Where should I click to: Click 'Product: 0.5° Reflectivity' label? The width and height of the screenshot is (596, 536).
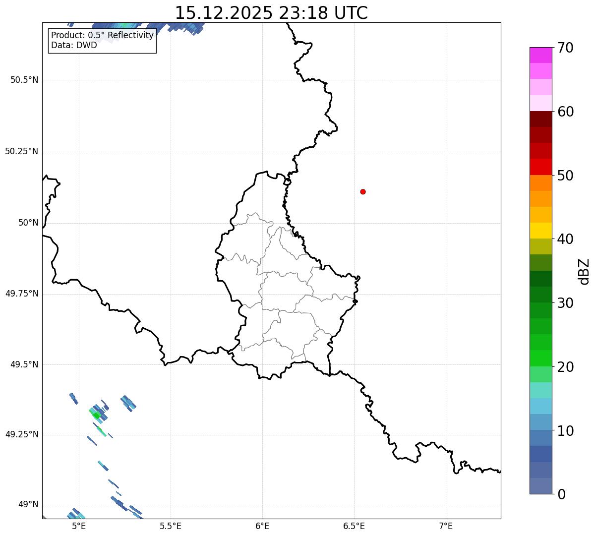point(102,36)
